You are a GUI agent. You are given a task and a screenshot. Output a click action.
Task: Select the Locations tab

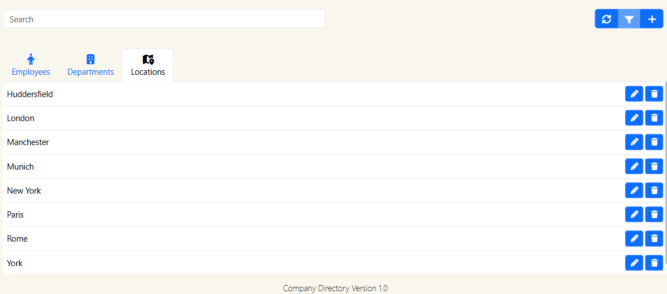pos(148,65)
